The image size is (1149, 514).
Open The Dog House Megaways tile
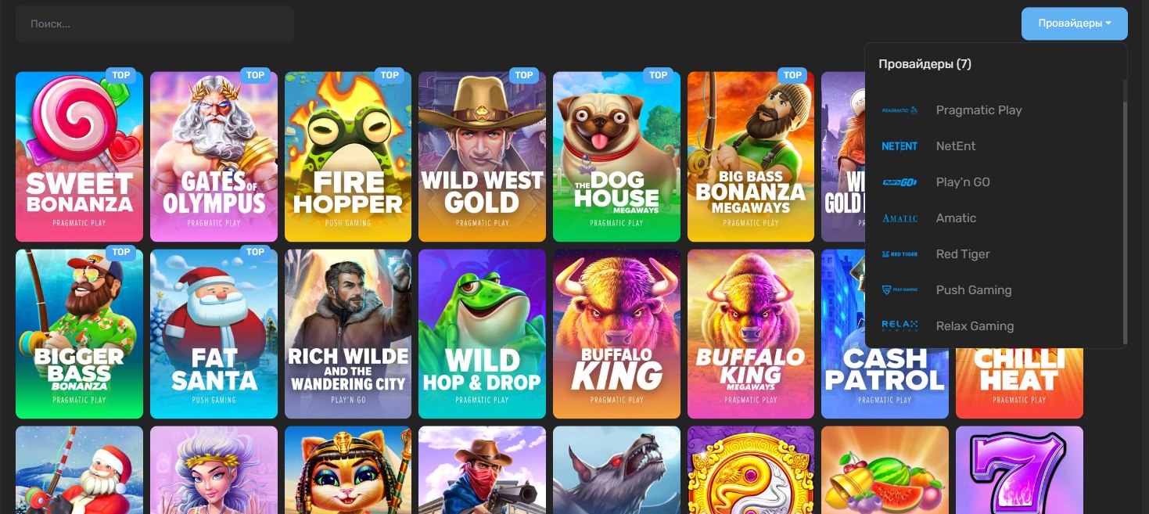tap(616, 156)
